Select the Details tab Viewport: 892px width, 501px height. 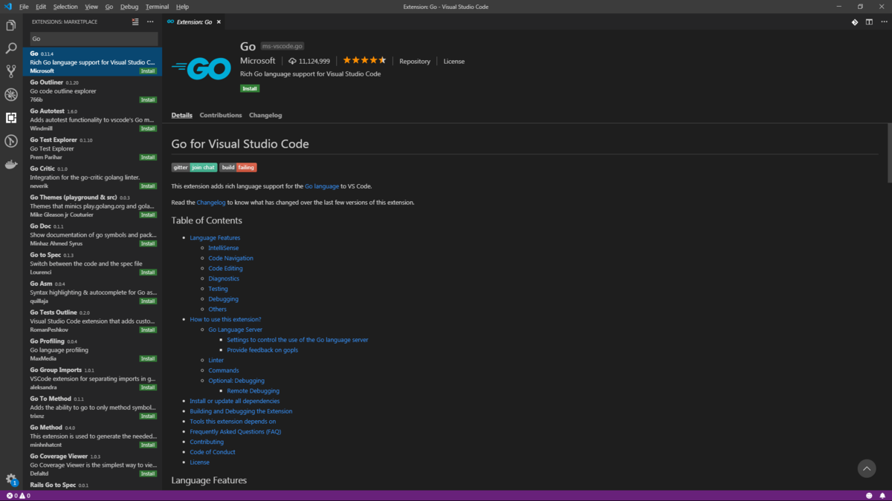pos(182,115)
